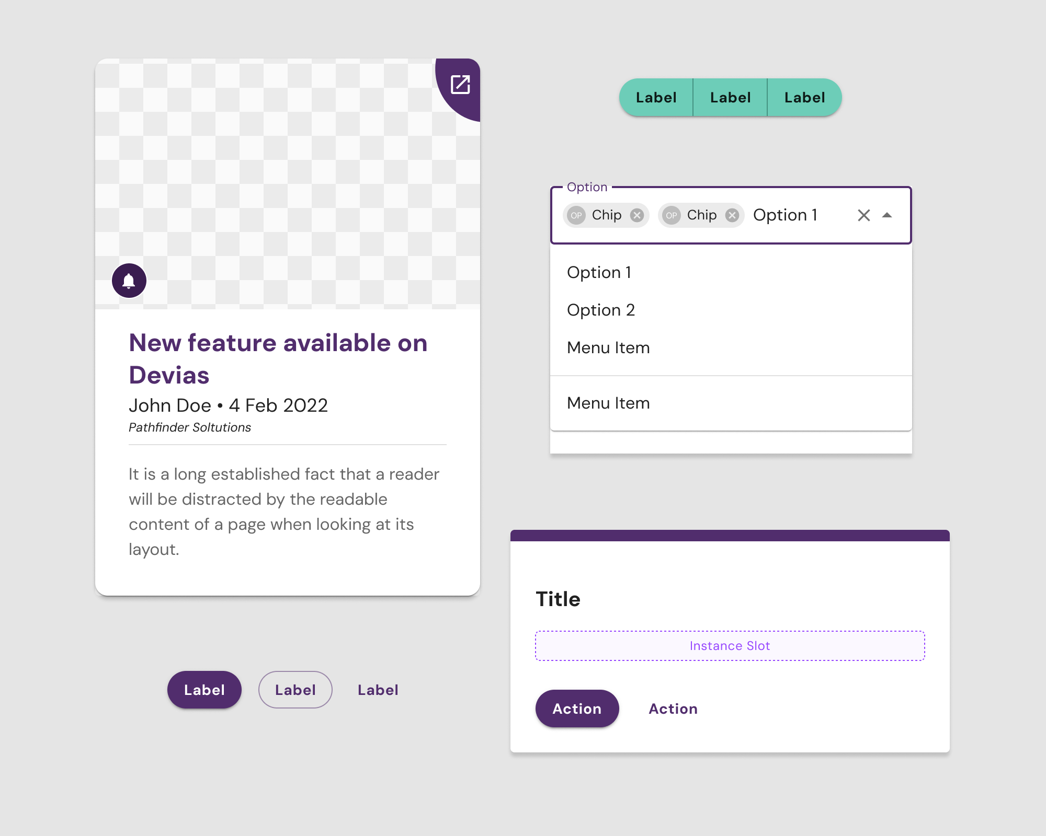The width and height of the screenshot is (1046, 836).
Task: Click the last Label in green button group
Action: tap(804, 98)
